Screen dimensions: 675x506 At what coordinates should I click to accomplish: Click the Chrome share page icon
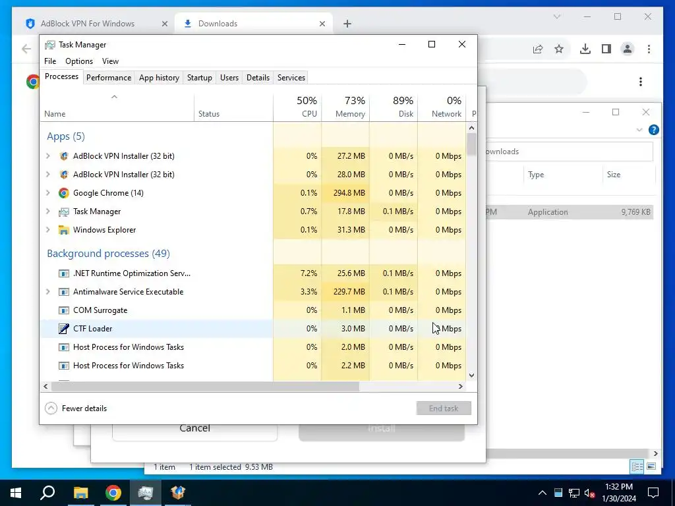[x=538, y=49]
